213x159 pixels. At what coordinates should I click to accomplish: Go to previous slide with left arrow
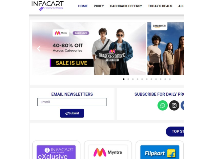(39, 49)
